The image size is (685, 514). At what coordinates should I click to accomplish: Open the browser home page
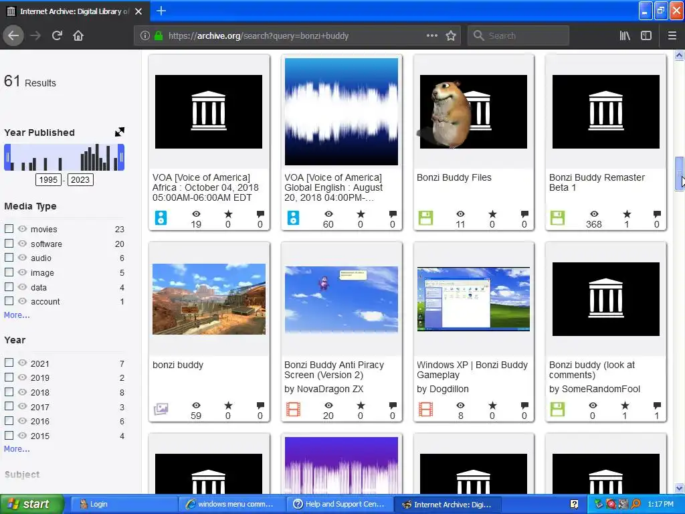point(78,36)
